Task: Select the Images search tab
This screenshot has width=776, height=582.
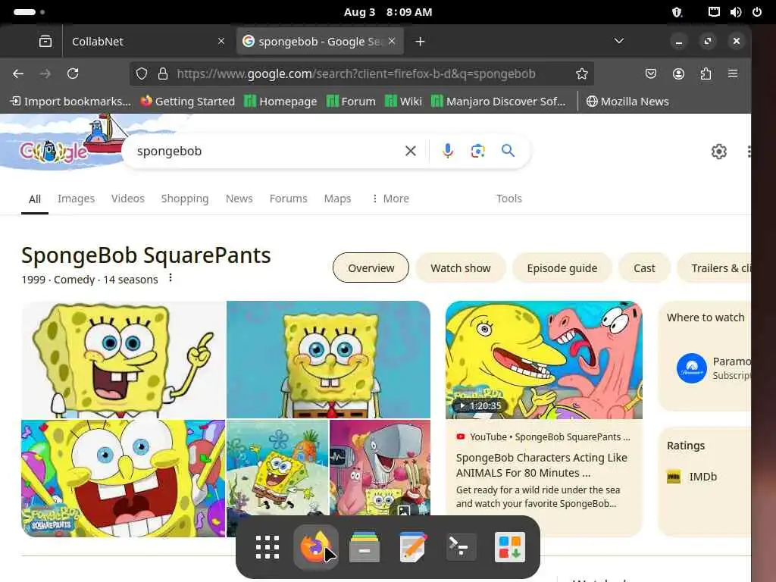Action: [77, 199]
